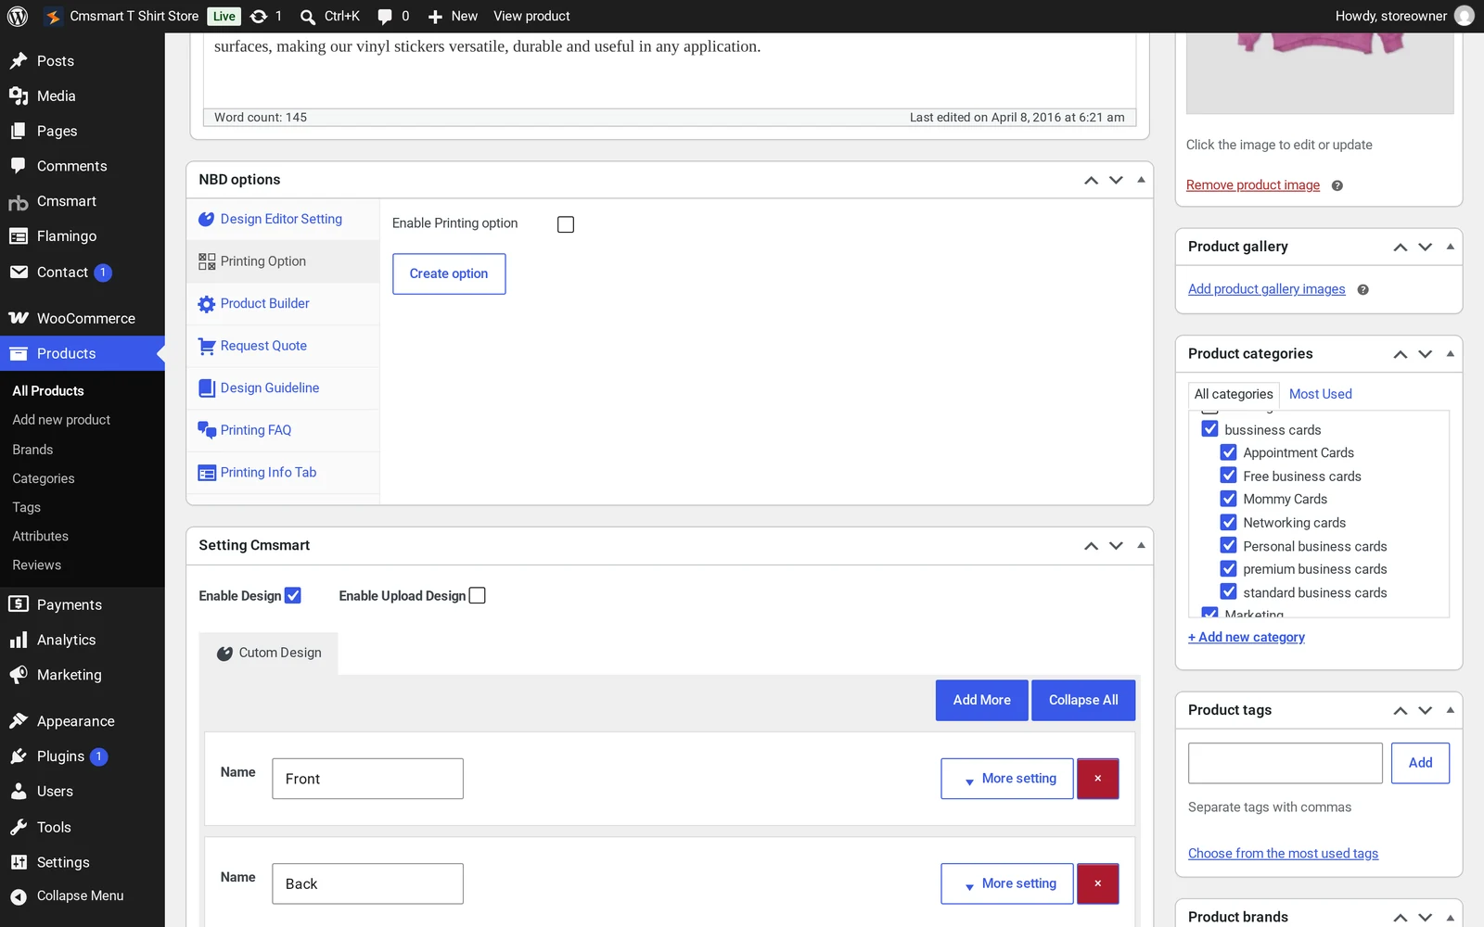This screenshot has height=927, width=1484.
Task: Enable the Printing option checkbox
Action: 566,224
